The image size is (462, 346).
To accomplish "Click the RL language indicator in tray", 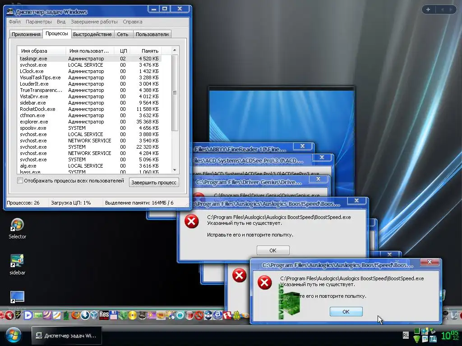I will point(406,335).
